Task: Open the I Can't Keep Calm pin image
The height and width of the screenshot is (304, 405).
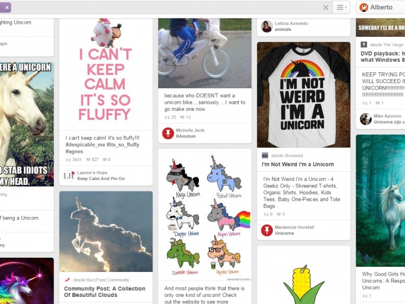Action: (106, 74)
